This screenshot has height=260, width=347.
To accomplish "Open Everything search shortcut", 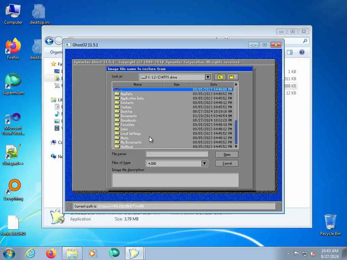I will (13, 190).
